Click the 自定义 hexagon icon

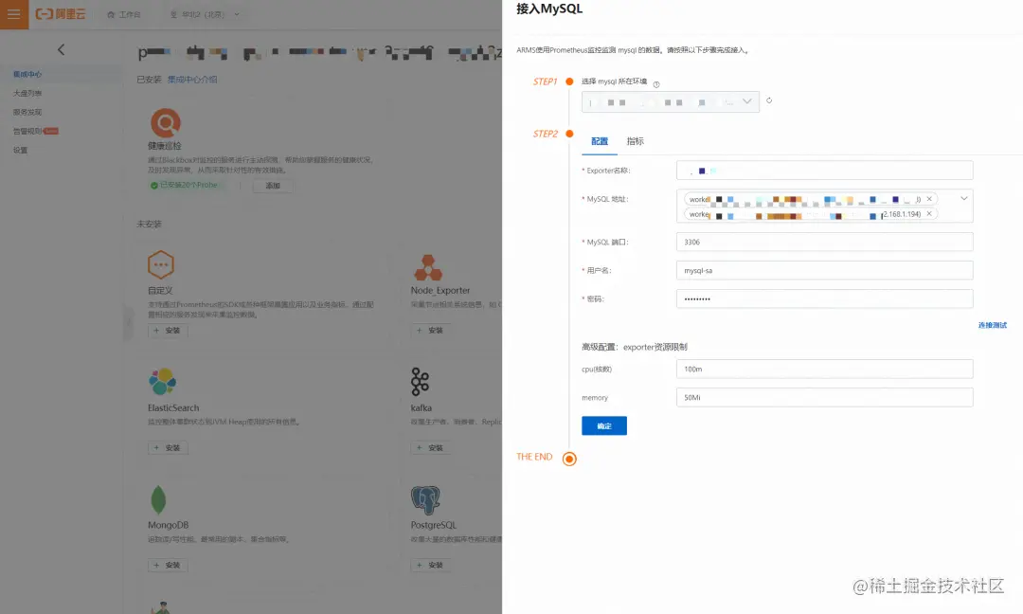pos(160,265)
